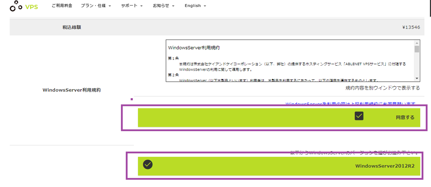Screen dimensions: 431x187
Task: Expand the プラン・仕様 dropdown menu
Action: point(96,6)
